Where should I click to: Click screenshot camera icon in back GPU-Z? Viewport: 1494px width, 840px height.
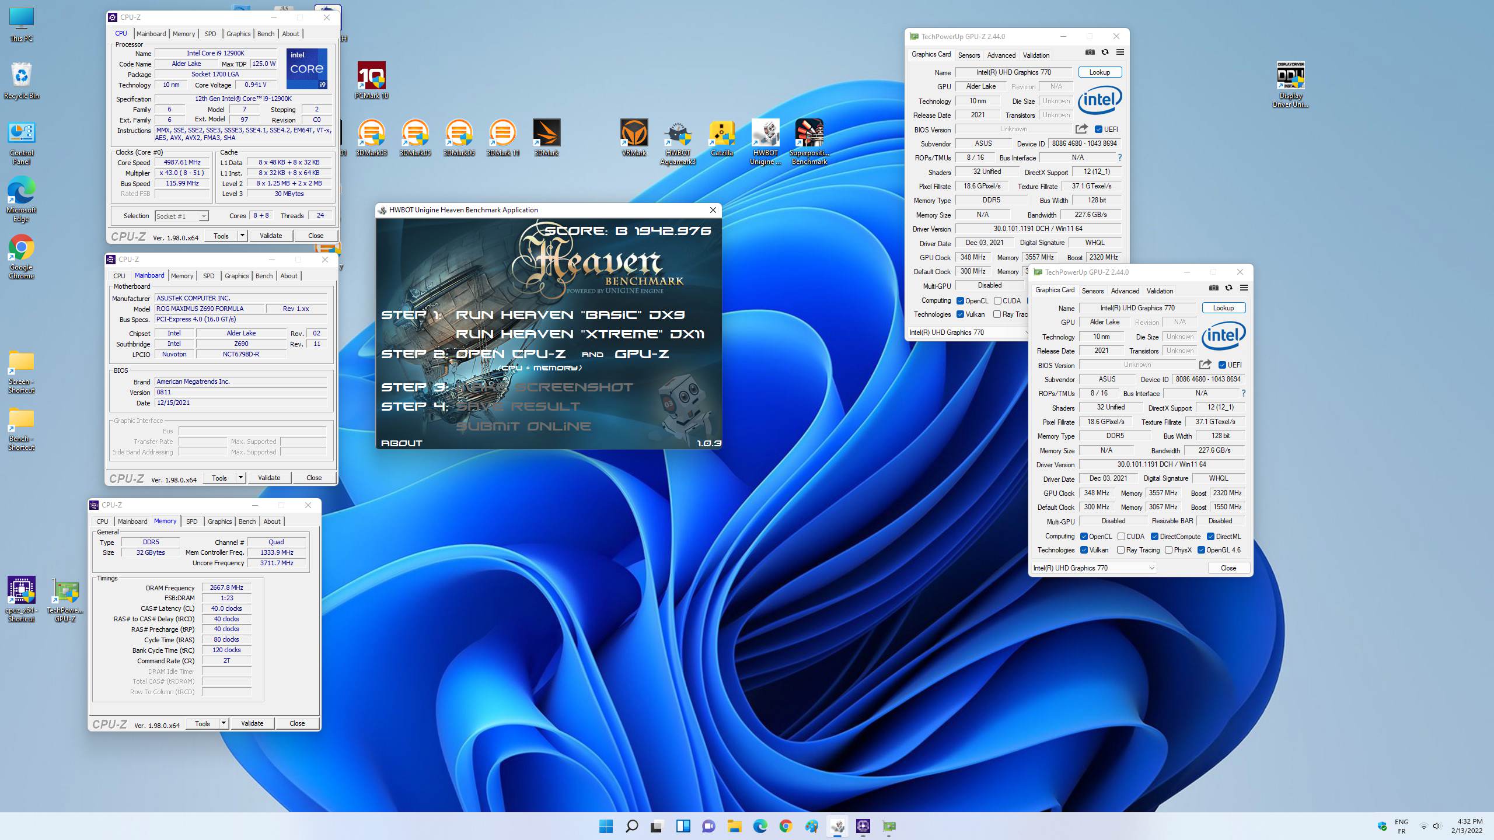1090,52
